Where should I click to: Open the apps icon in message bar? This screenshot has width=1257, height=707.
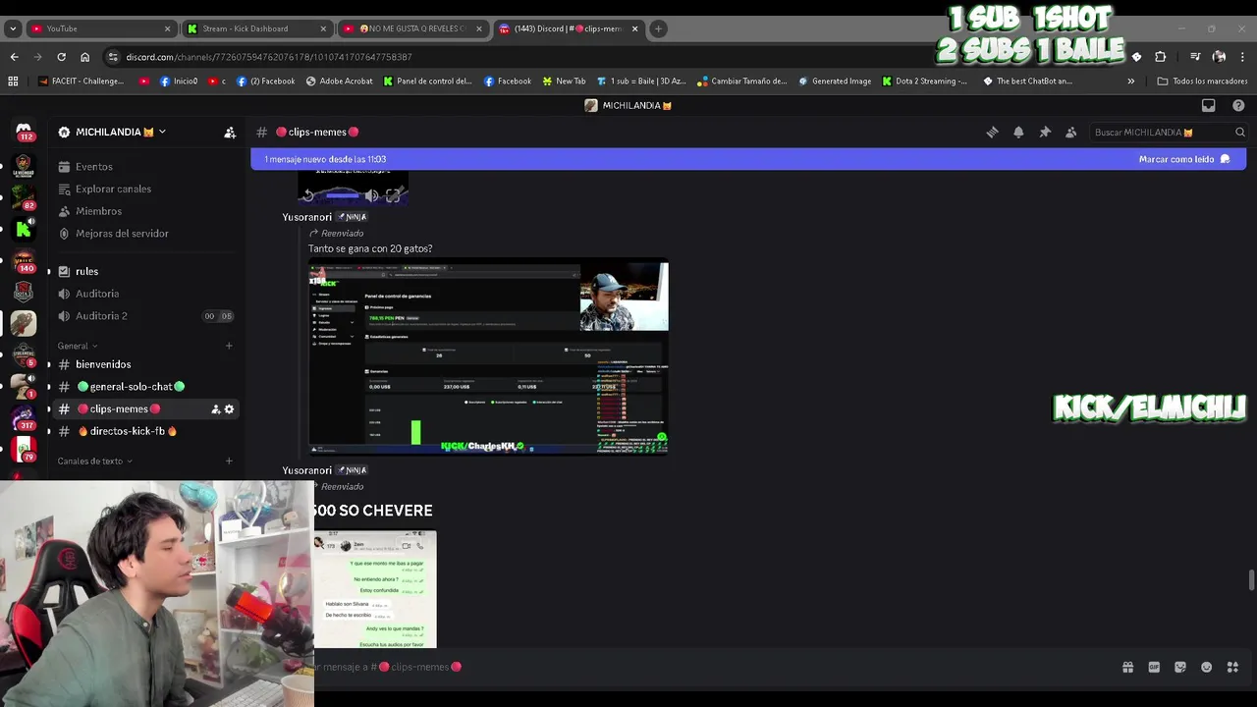[x=1232, y=667]
